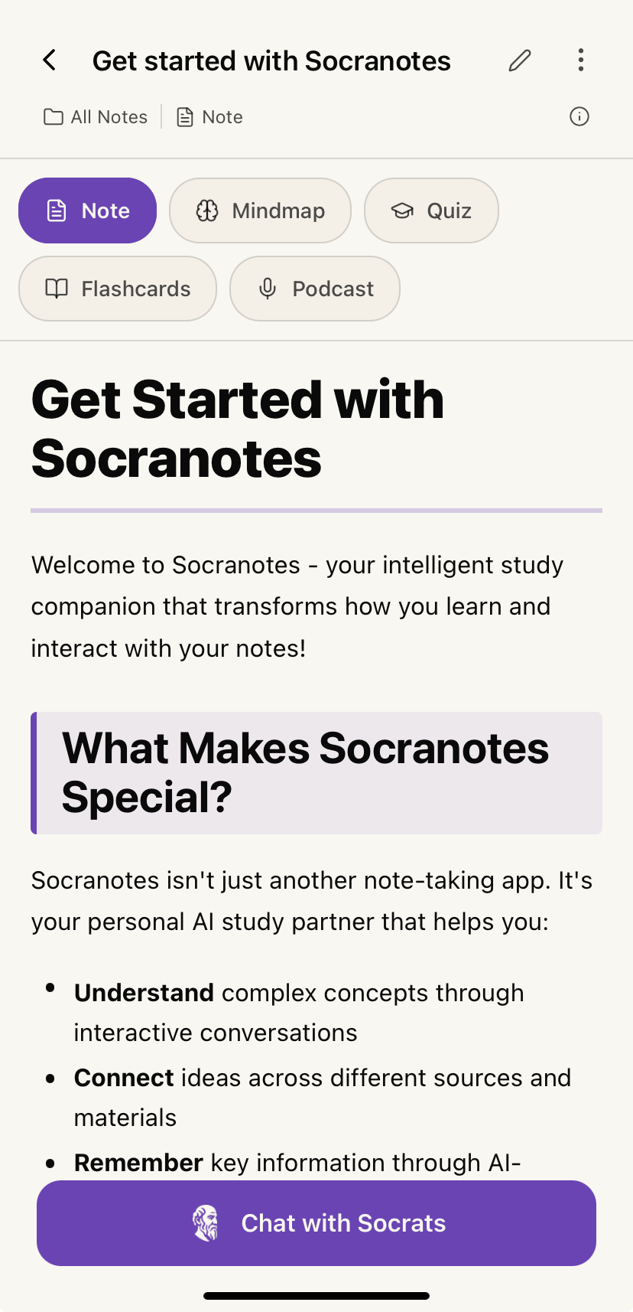Tap the What Makes Socranotes Special heading
Image resolution: width=633 pixels, height=1312 pixels.
306,772
